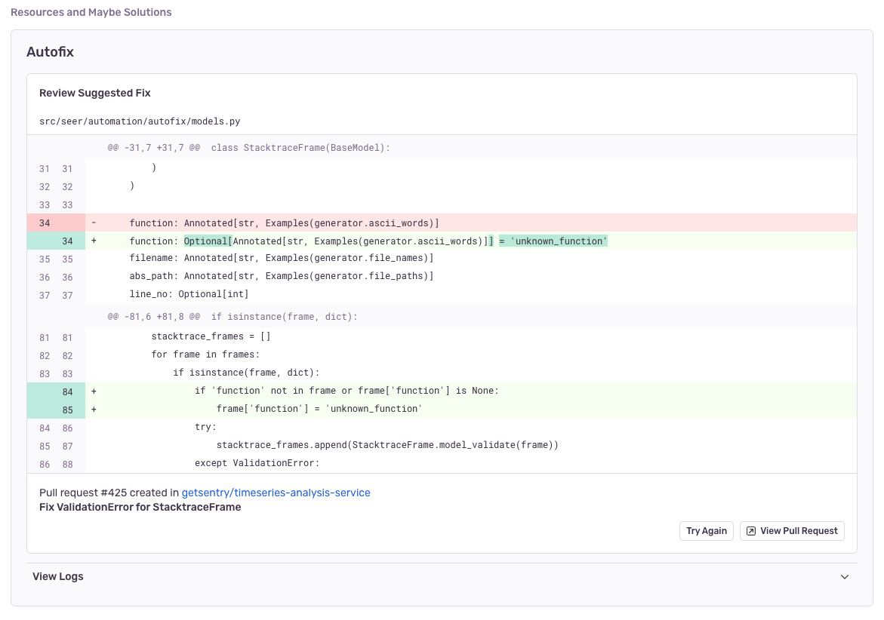884x620 pixels.
Task: Click the red removed line number 34
Action: pos(45,223)
